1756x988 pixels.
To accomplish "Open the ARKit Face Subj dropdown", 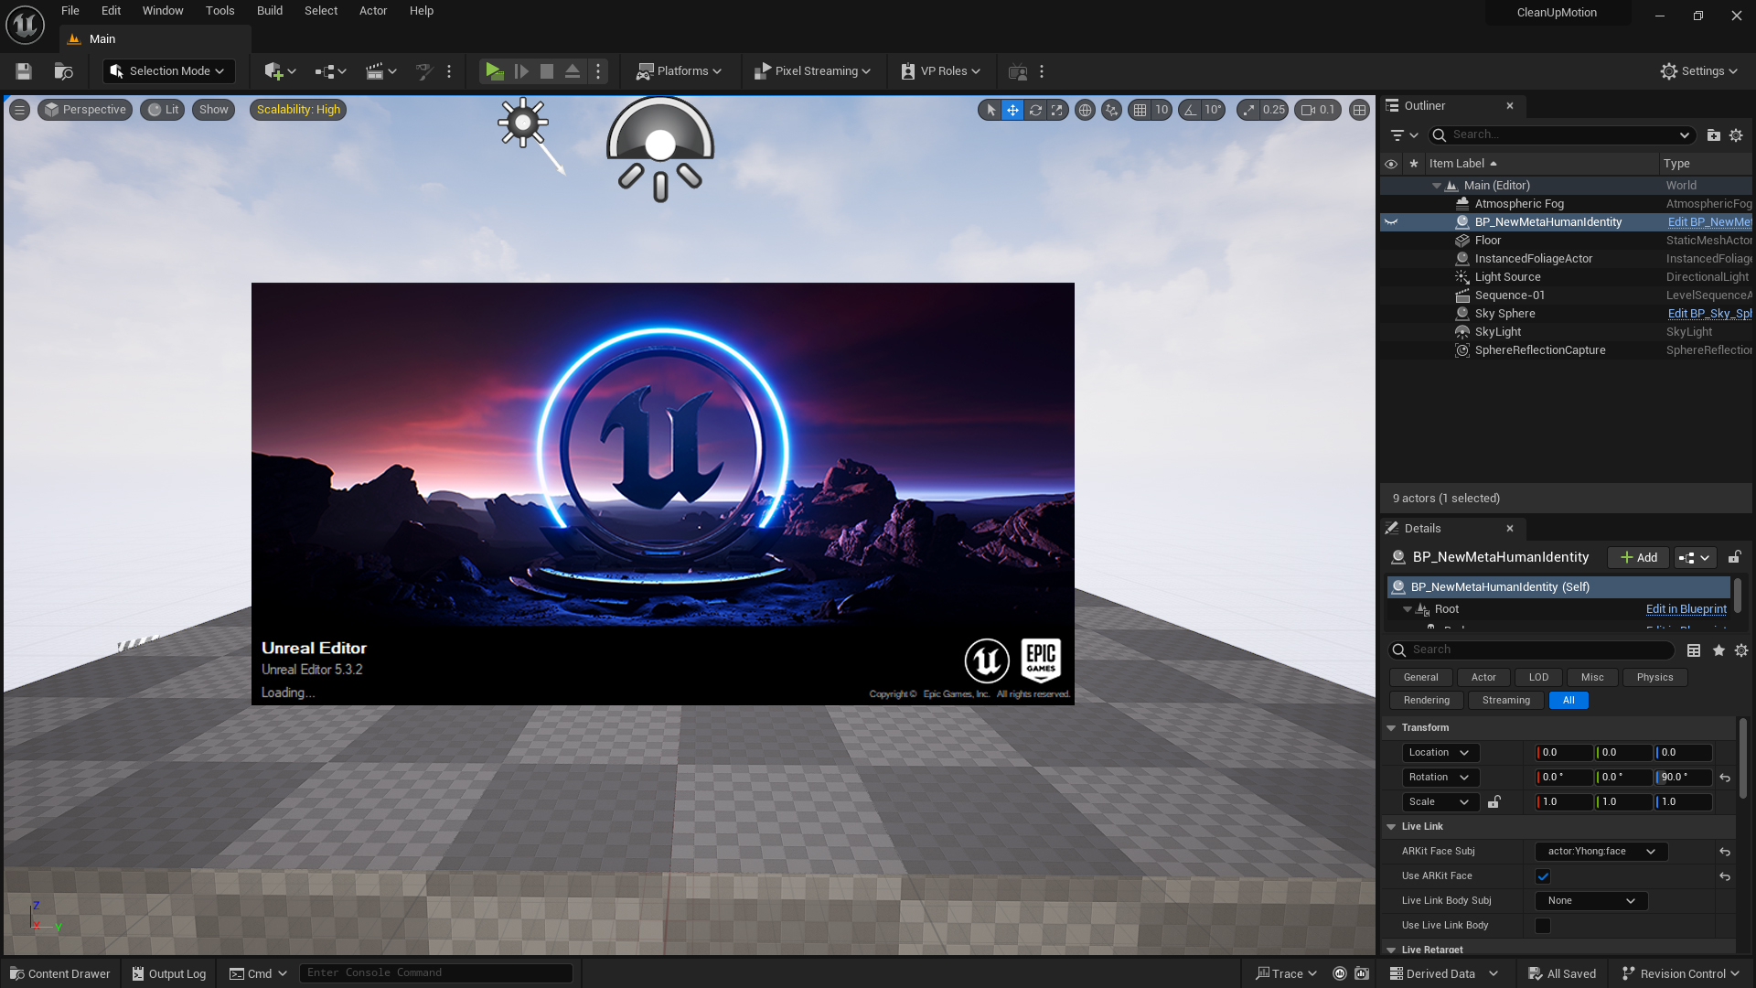I will [1601, 852].
